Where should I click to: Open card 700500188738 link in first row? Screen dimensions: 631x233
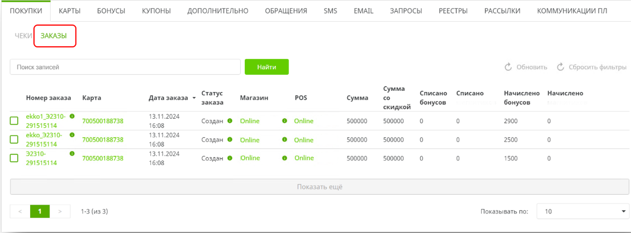click(x=103, y=121)
